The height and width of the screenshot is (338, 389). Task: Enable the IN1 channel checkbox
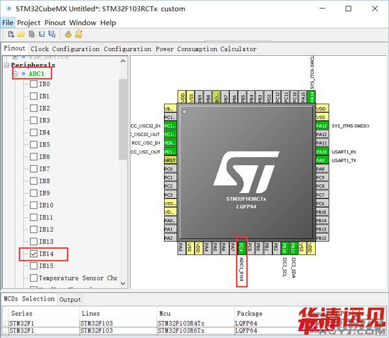pos(34,96)
